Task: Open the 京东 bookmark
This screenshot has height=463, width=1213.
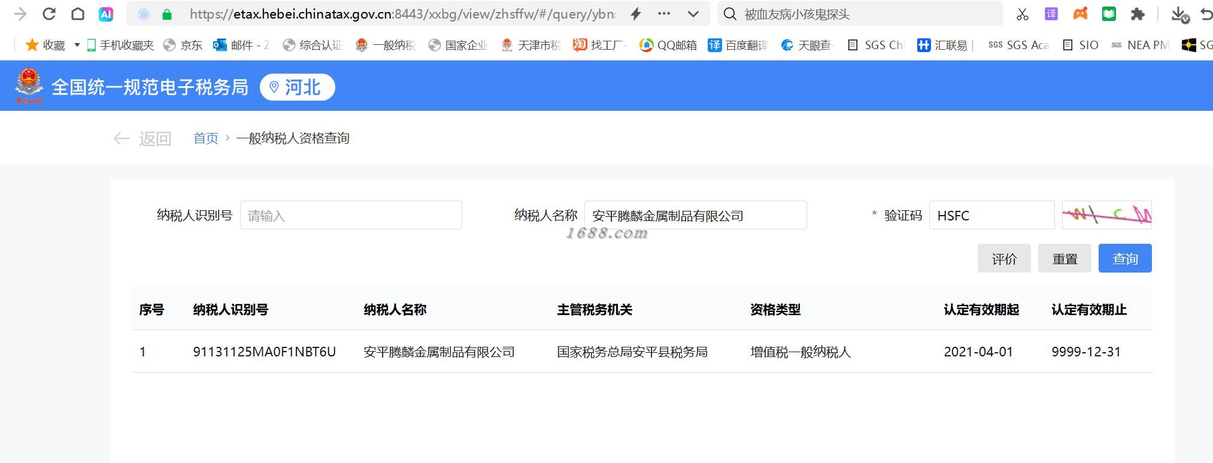Action: click(183, 45)
